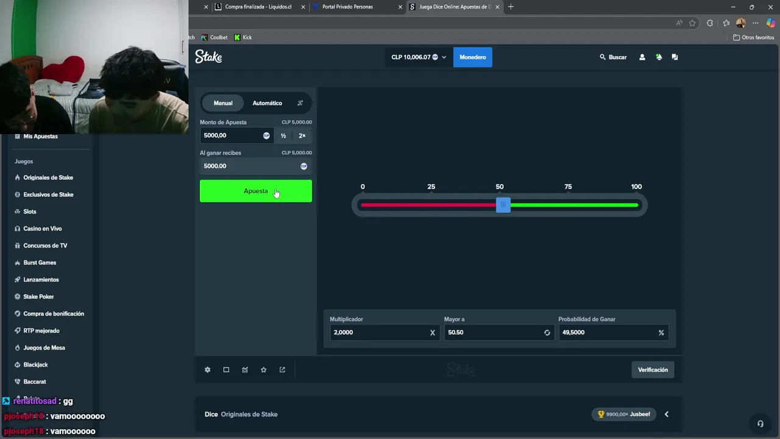Click the red portion of dice slider

tap(428, 205)
